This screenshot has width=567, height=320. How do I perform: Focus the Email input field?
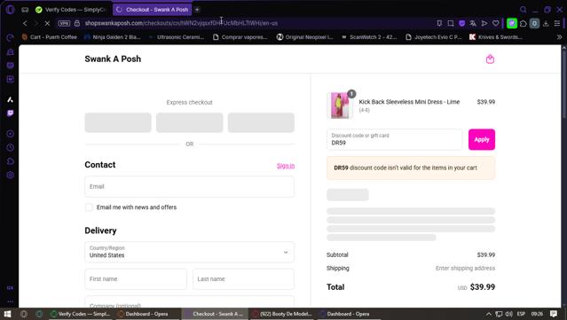click(190, 186)
